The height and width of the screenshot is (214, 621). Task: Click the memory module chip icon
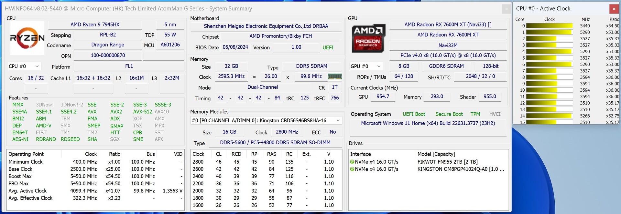tap(335, 76)
